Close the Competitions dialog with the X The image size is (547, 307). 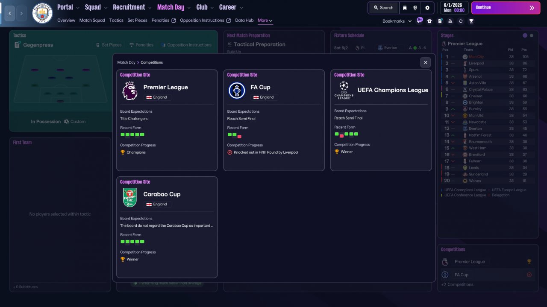[x=425, y=62]
